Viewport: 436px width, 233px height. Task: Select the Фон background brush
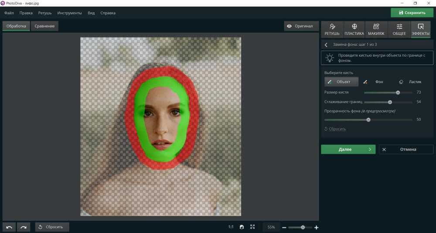pos(375,82)
